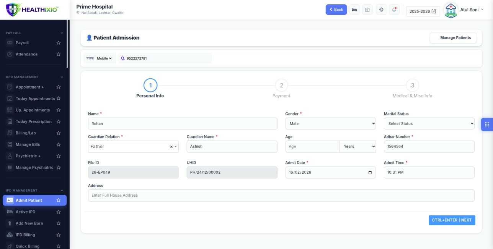
Task: Open the notifications bell
Action: click(x=394, y=10)
